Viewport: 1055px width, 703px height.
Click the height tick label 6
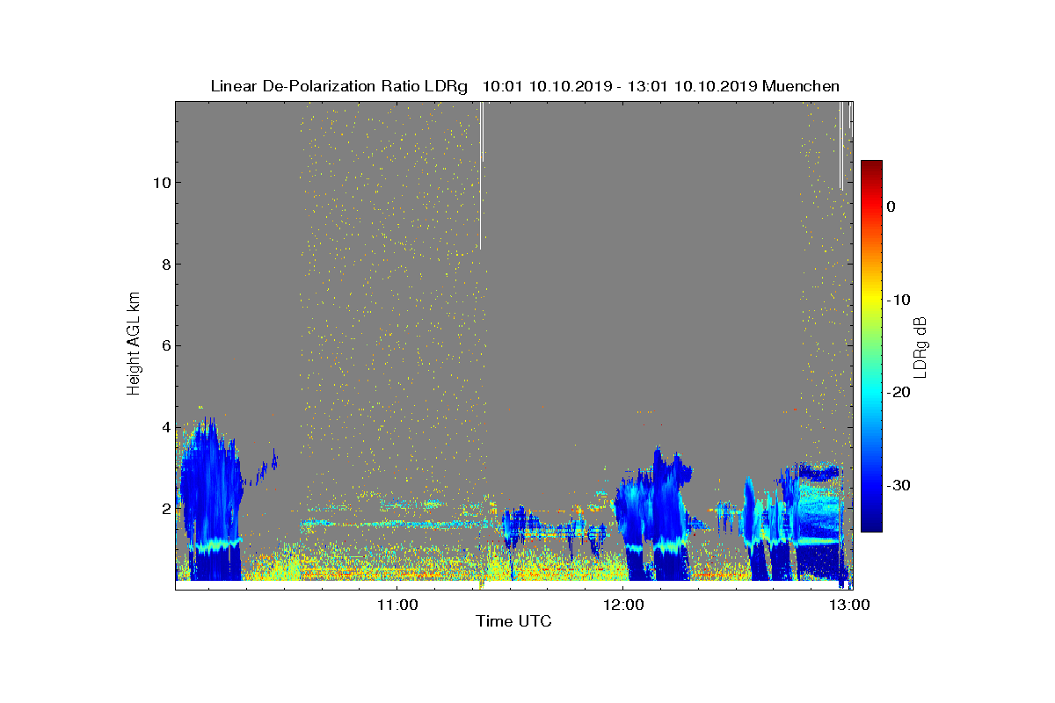165,345
